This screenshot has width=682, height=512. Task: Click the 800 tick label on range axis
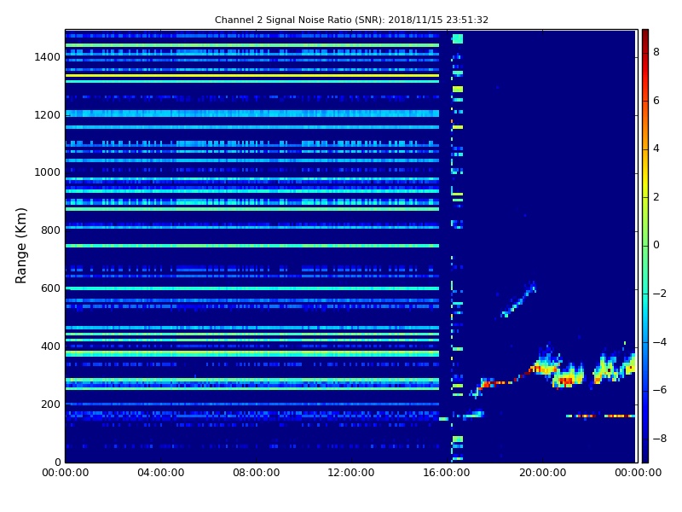click(x=50, y=230)
